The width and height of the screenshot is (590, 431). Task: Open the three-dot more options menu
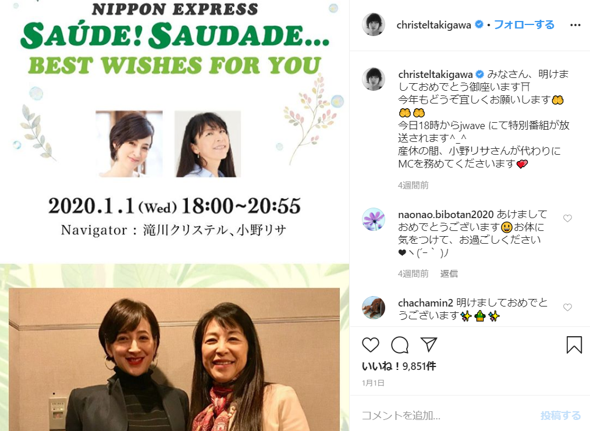click(x=575, y=25)
